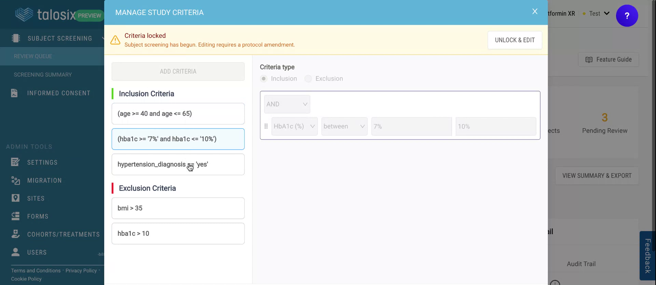Click the Inclusion Criteria heading

pyautogui.click(x=146, y=94)
